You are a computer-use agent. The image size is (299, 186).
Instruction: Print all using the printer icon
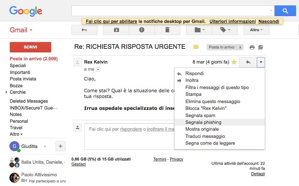(252, 47)
